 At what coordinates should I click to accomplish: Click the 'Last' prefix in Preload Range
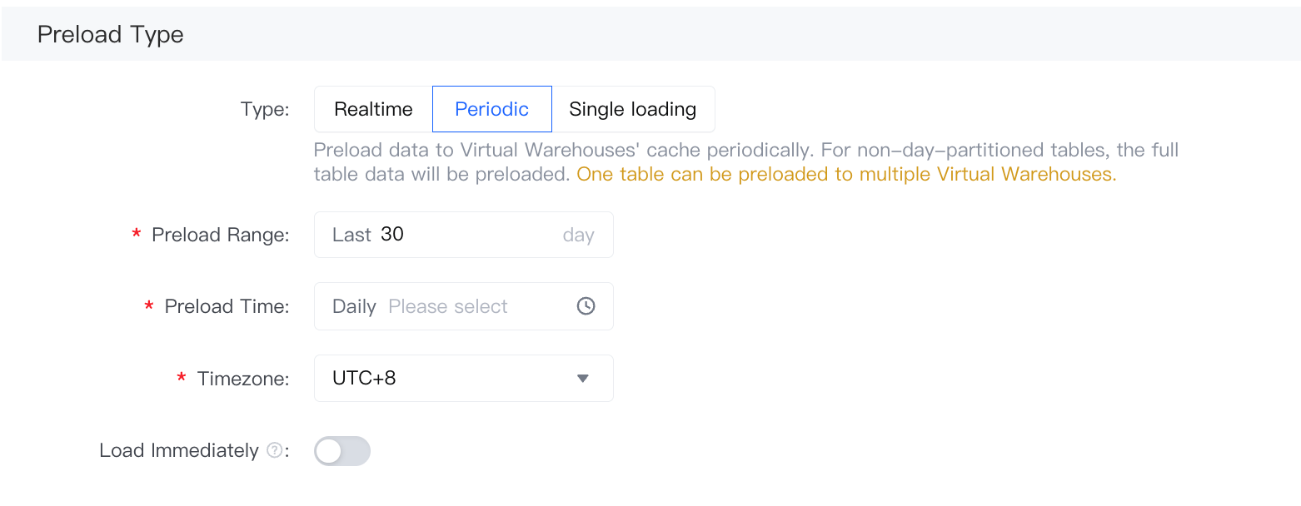(351, 235)
